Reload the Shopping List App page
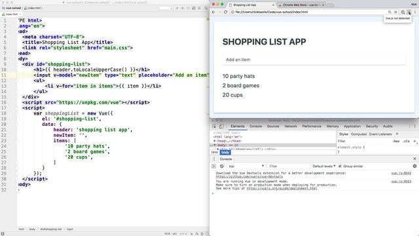This screenshot has height=236, width=419. coord(225,12)
